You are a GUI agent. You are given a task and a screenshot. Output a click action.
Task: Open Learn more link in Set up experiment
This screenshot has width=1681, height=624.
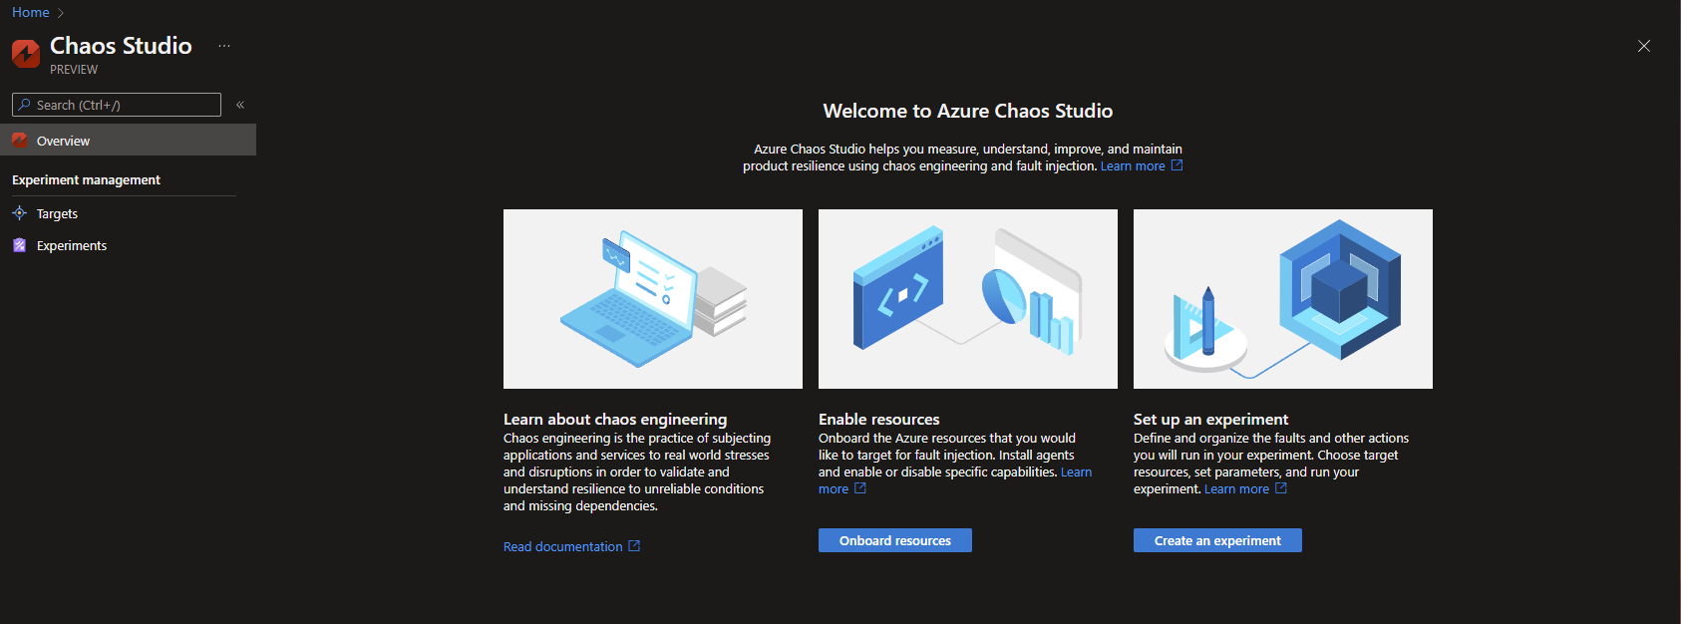click(x=1236, y=489)
